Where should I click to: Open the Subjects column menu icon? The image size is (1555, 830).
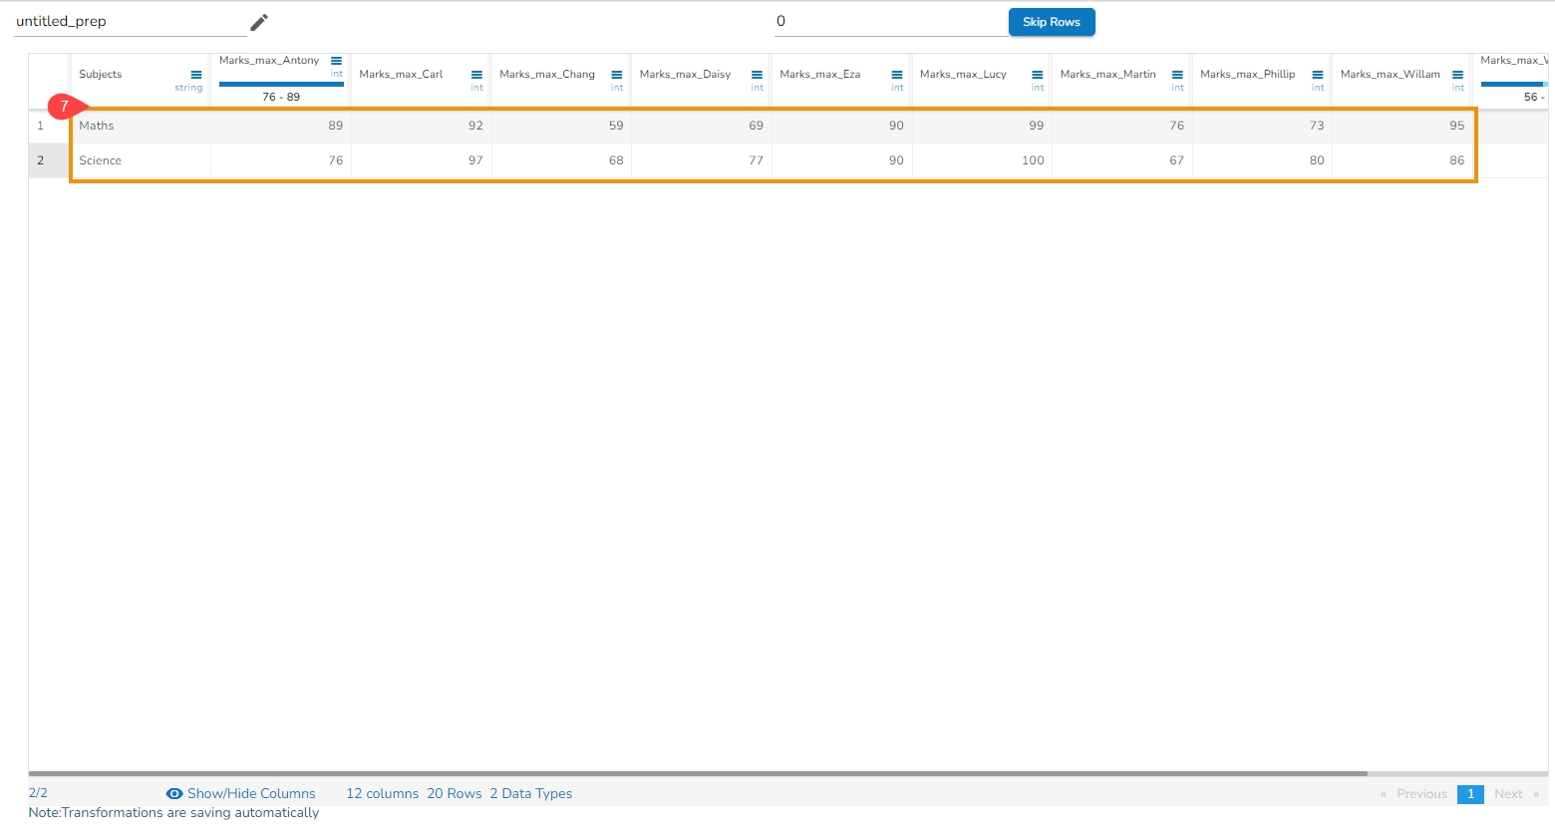click(196, 75)
